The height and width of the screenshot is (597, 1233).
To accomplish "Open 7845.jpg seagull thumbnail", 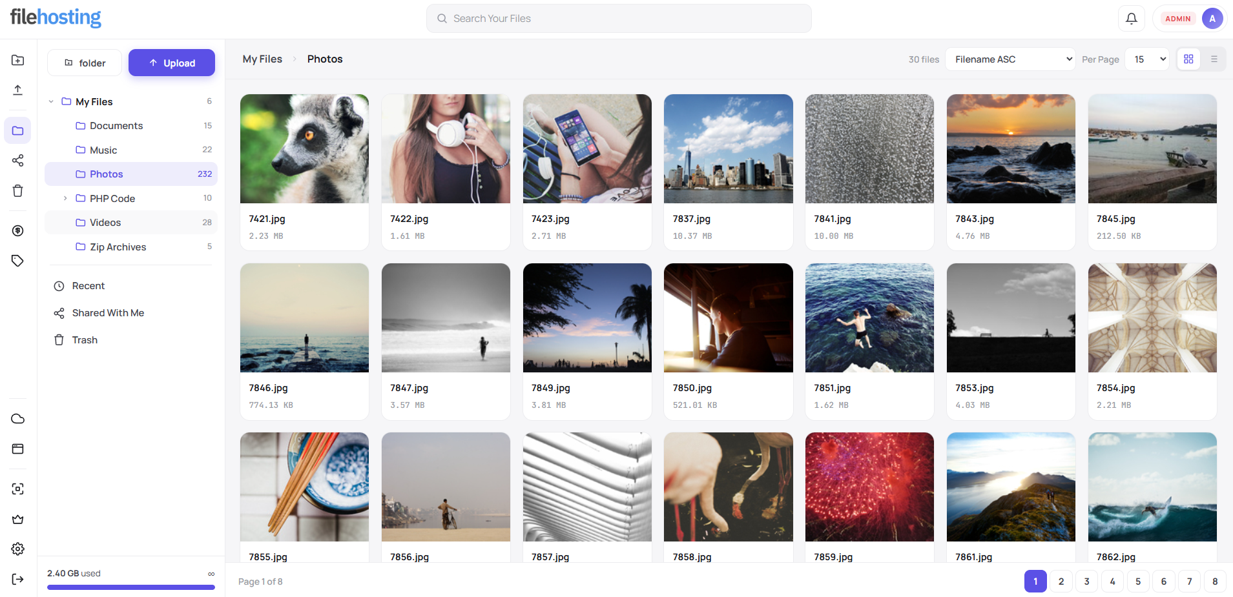I will click(1152, 149).
